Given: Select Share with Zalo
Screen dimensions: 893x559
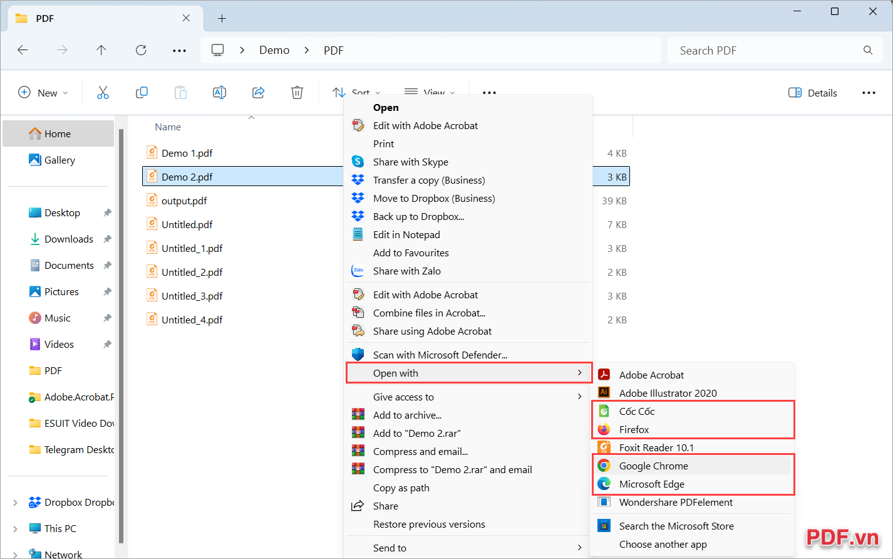Looking at the screenshot, I should pos(468,271).
